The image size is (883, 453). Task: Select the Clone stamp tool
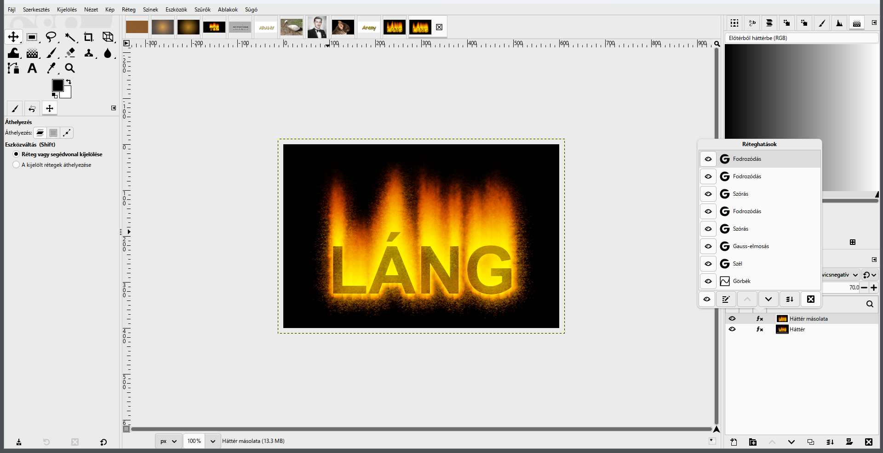pyautogui.click(x=89, y=53)
